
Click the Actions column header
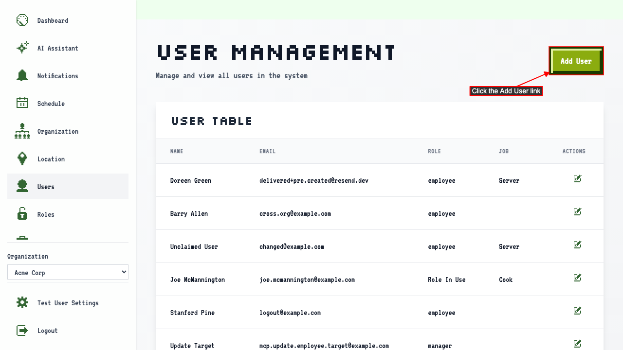tap(574, 151)
